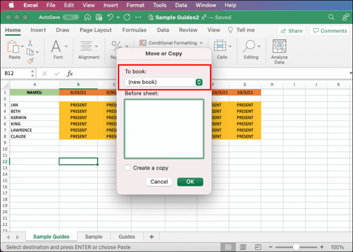Click the Name Box stepper arrows
353x252 pixels.
[32, 73]
